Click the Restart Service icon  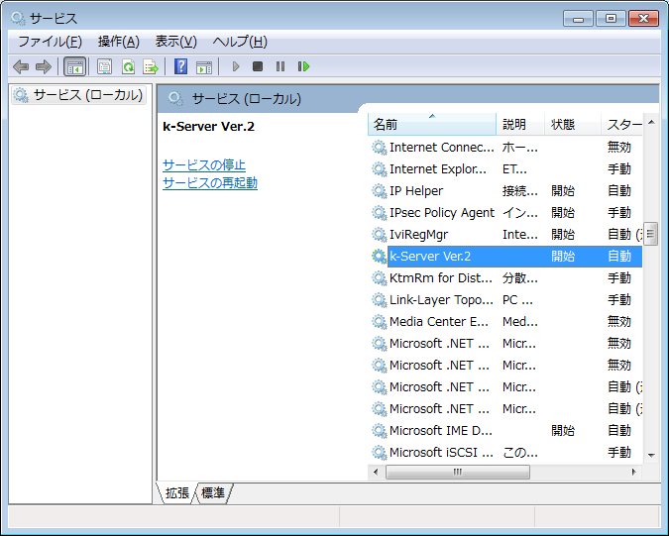pos(303,66)
